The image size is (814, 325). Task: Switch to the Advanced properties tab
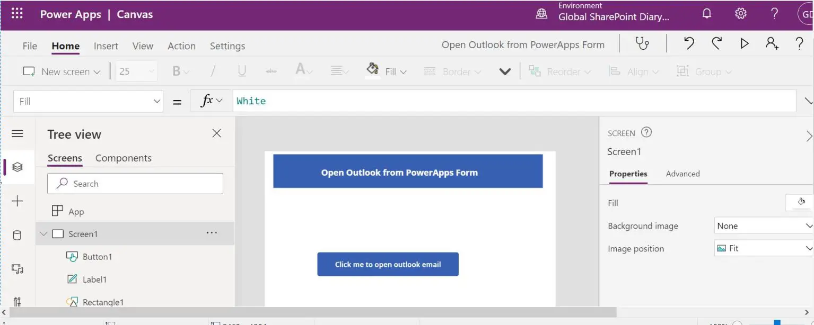pyautogui.click(x=682, y=174)
